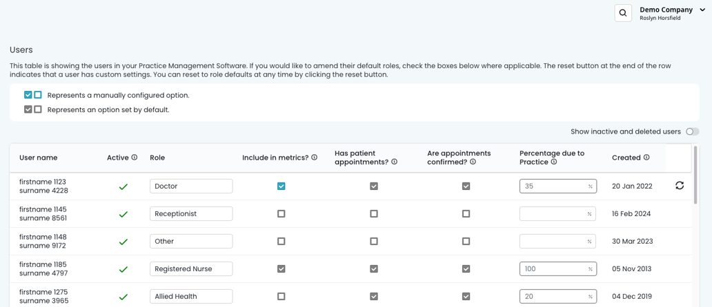Click info icon next to Created header
Viewport: 712px width, 307px height.
click(x=646, y=158)
